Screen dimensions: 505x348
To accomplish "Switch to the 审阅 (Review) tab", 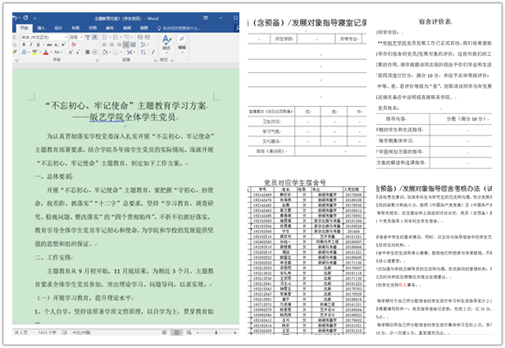I will (x=127, y=28).
